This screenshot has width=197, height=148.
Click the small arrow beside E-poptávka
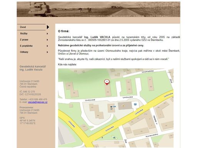[x=47, y=46]
